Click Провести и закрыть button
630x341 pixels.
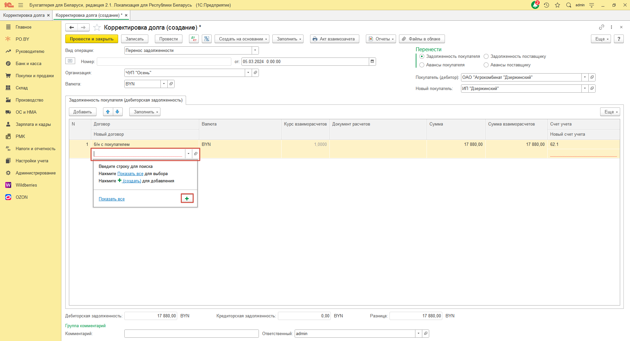92,39
